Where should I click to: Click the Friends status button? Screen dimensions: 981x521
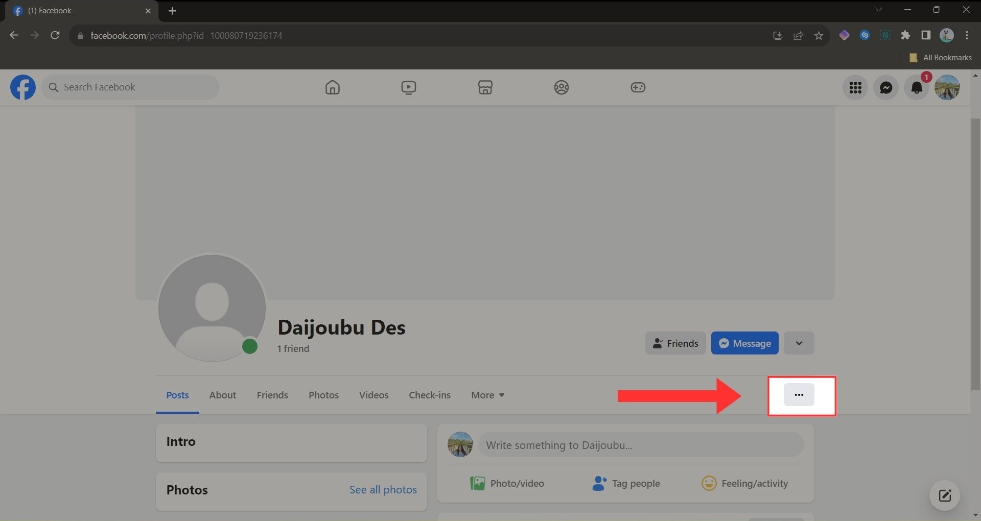click(x=675, y=343)
